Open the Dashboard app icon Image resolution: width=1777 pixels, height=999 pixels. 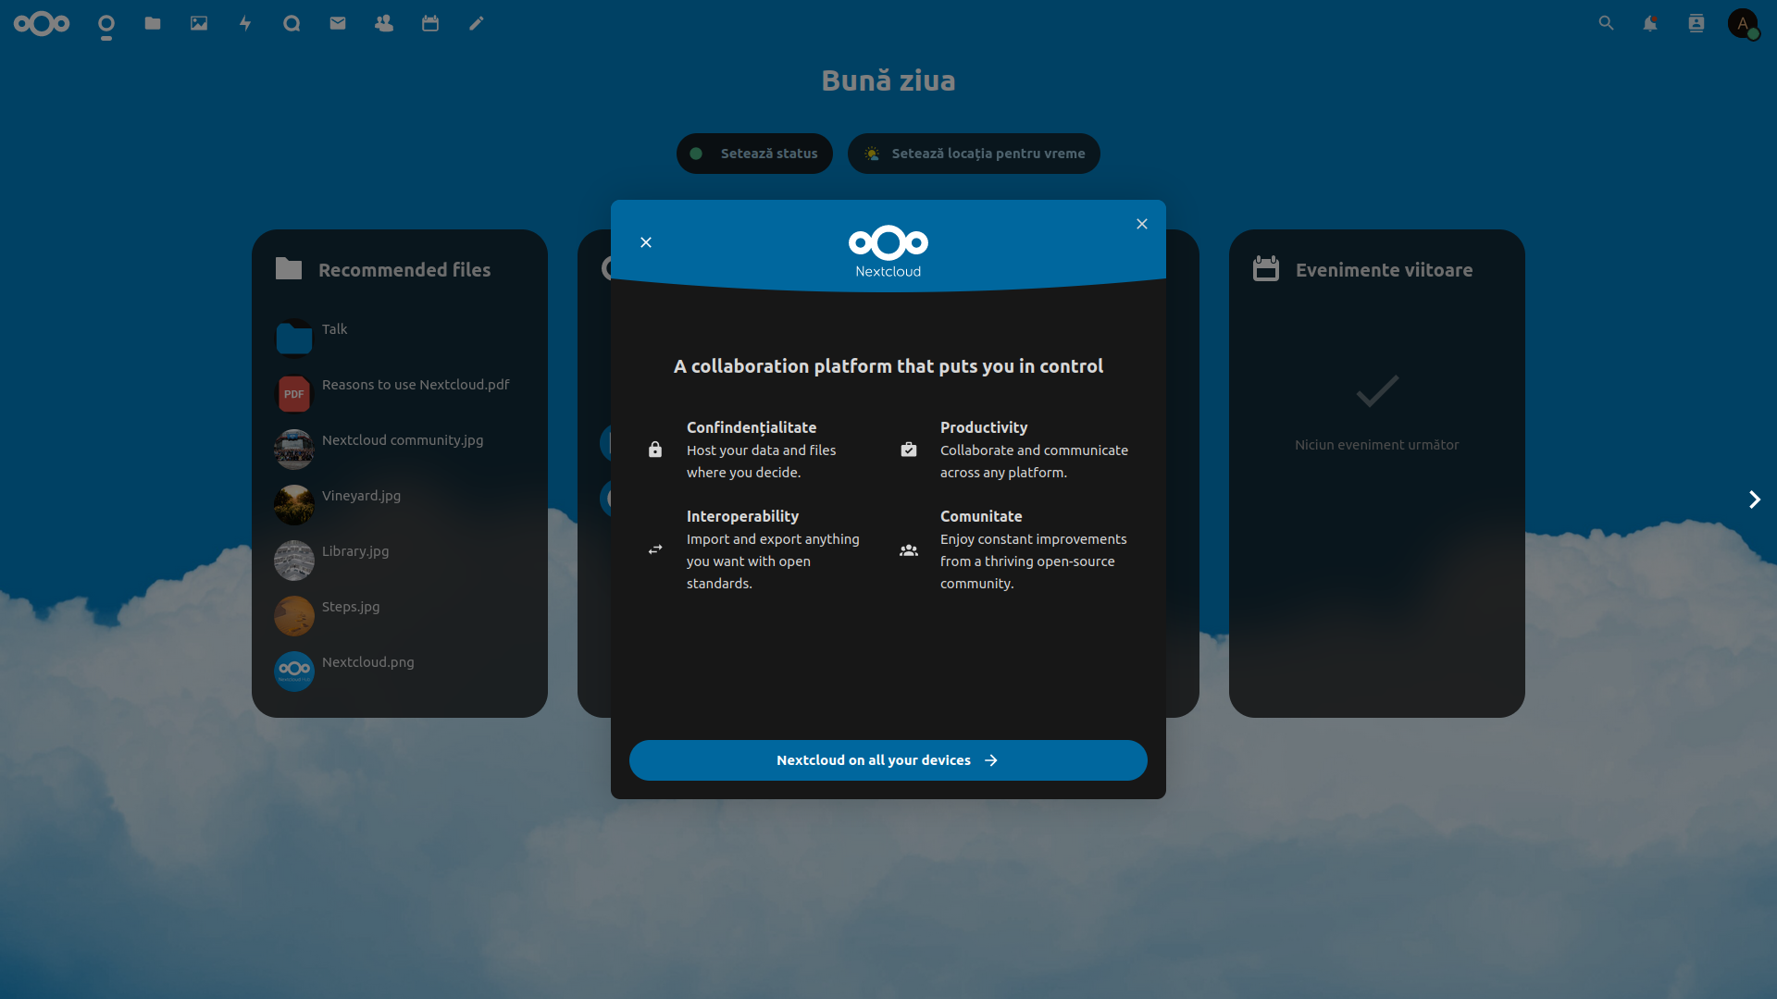click(106, 24)
